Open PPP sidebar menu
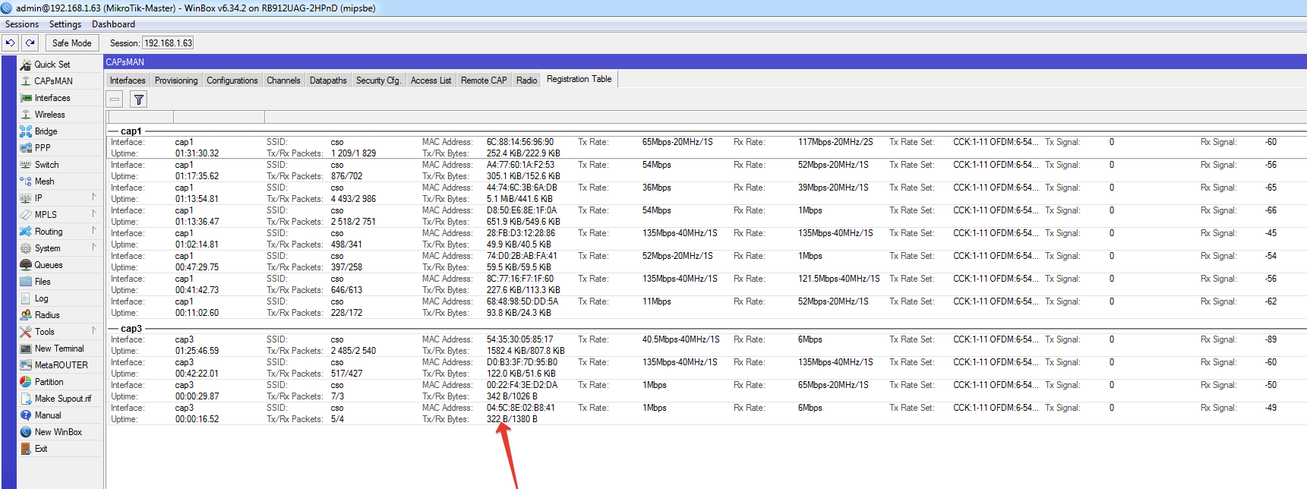The image size is (1307, 489). (x=43, y=148)
